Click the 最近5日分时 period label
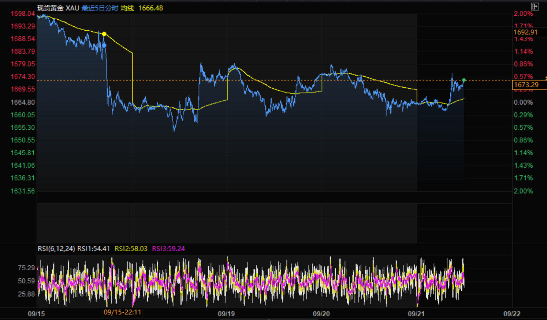 pyautogui.click(x=100, y=8)
